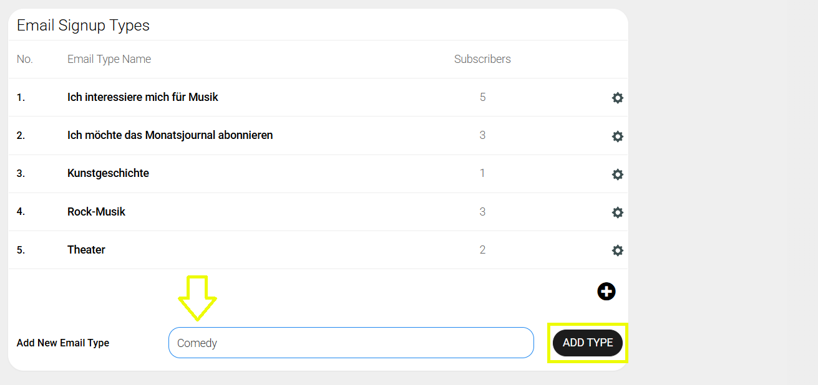Open settings gear for Ich interessiere mich für Musik
This screenshot has width=818, height=385.
618,98
